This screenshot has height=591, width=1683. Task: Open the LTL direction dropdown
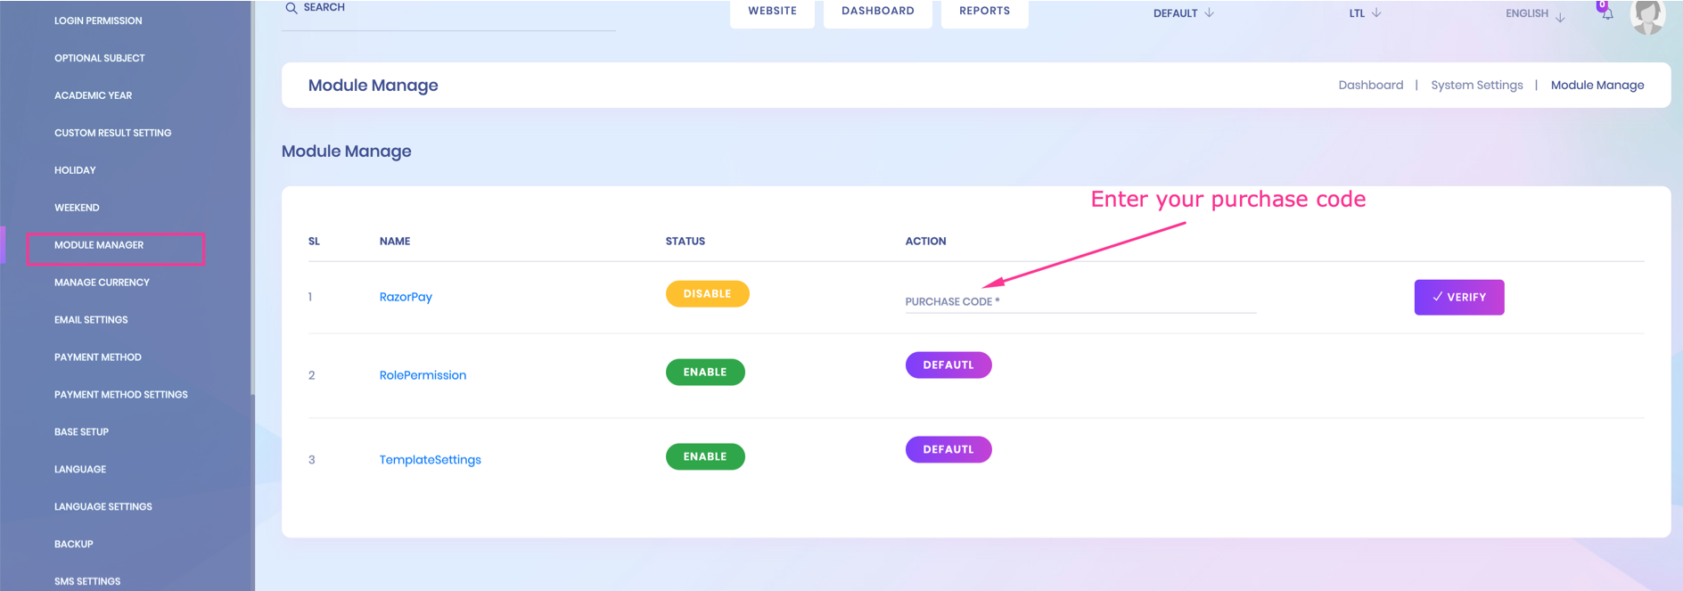1364,13
